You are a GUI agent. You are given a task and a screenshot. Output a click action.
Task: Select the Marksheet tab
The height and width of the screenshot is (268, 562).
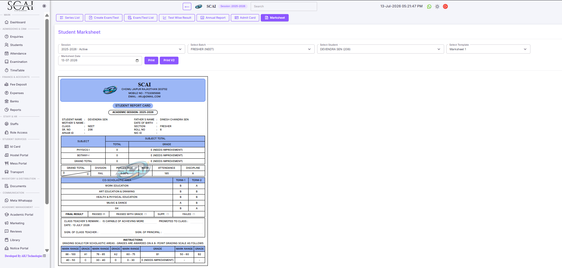275,18
